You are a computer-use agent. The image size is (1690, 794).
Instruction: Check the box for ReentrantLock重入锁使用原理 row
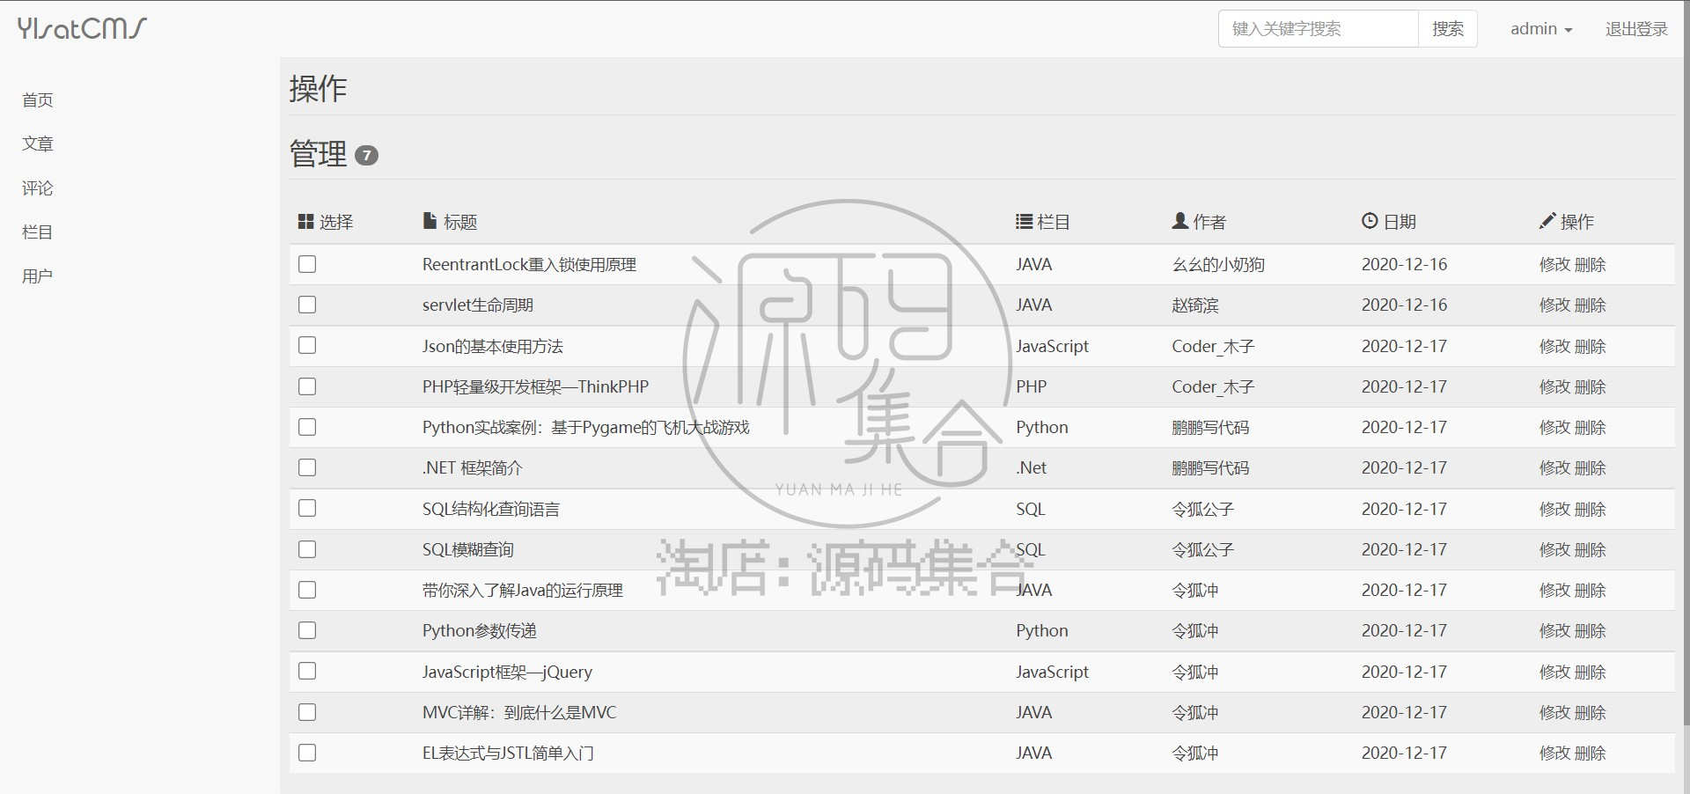point(307,264)
